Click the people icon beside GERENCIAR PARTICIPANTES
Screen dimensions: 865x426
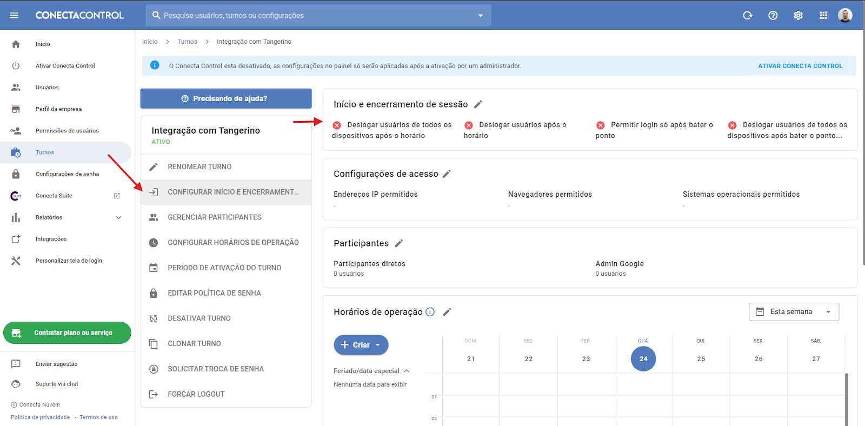(154, 217)
